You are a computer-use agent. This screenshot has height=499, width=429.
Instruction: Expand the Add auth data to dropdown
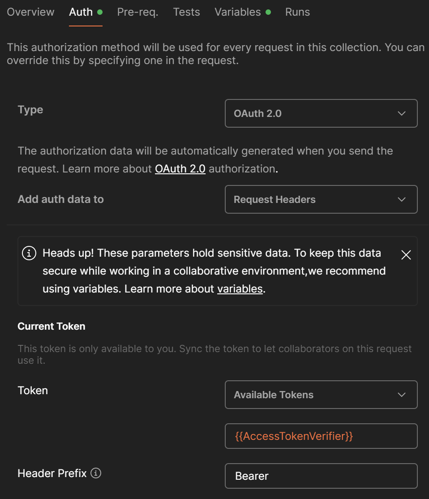321,199
